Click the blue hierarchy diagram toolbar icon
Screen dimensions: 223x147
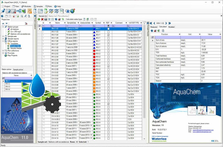19,11
